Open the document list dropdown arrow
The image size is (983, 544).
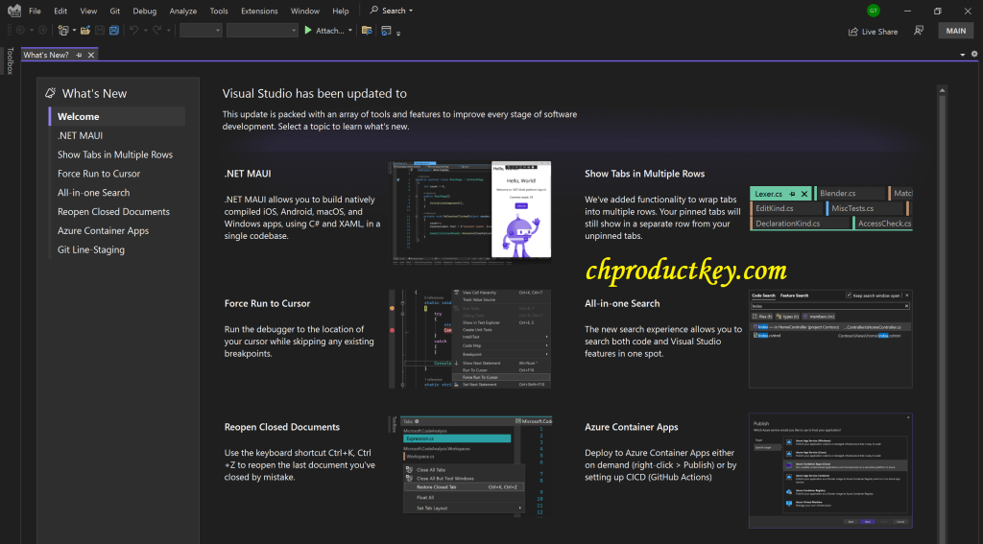(962, 55)
